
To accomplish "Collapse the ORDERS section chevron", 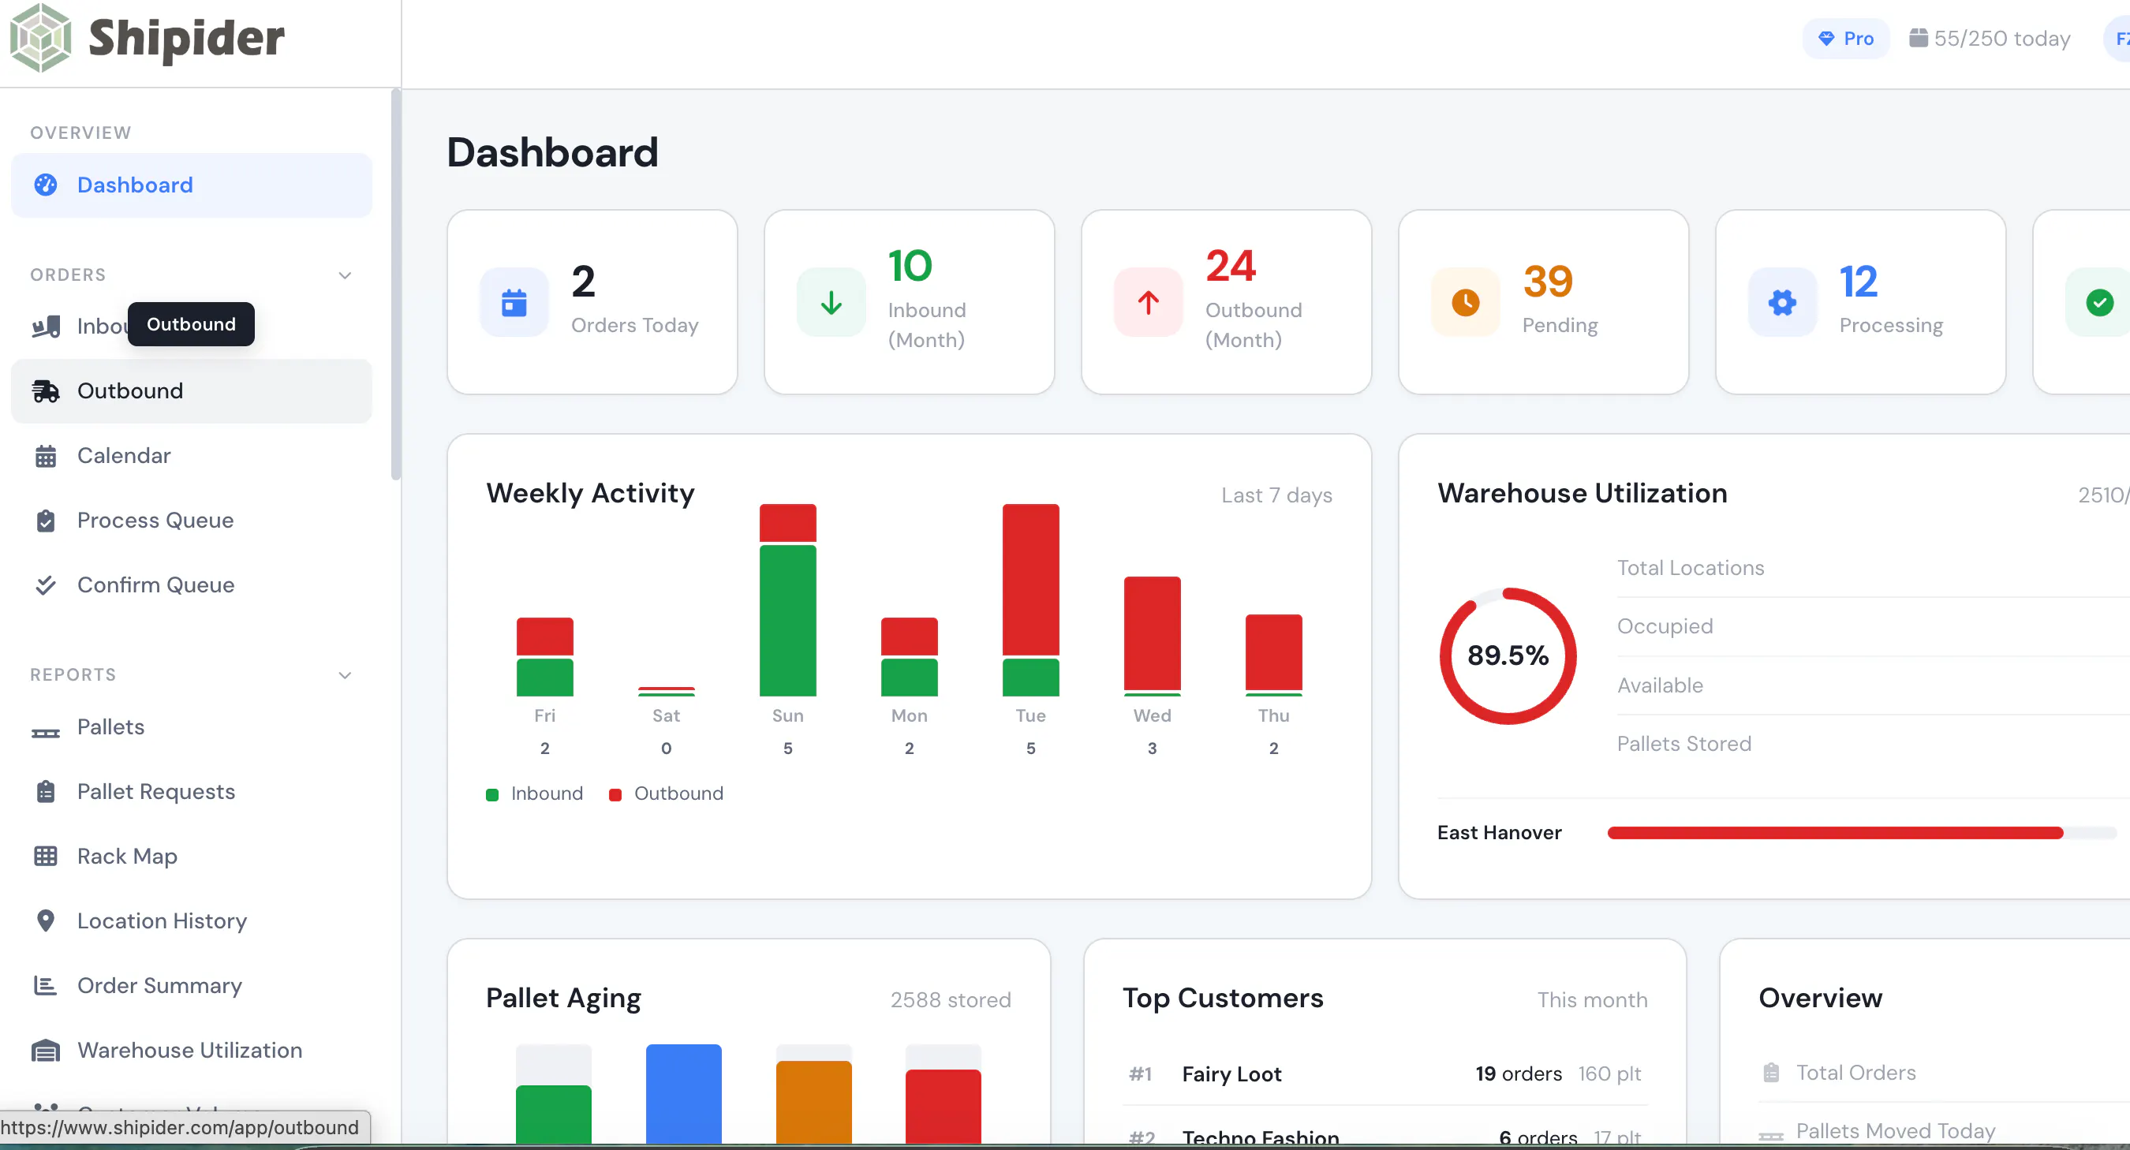I will click(345, 275).
